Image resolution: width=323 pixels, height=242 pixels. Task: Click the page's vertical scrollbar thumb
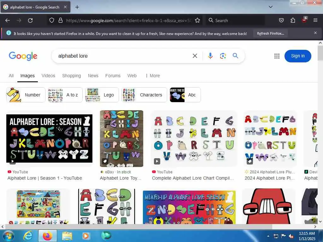320,53
